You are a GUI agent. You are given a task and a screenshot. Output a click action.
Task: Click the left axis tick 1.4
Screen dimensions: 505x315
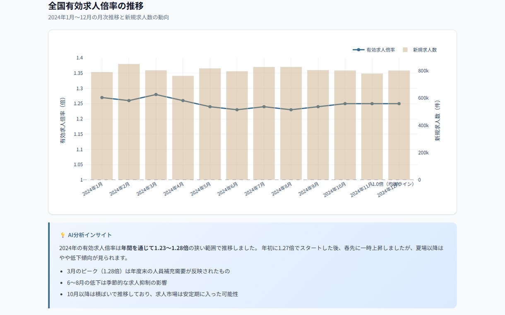tap(79, 58)
